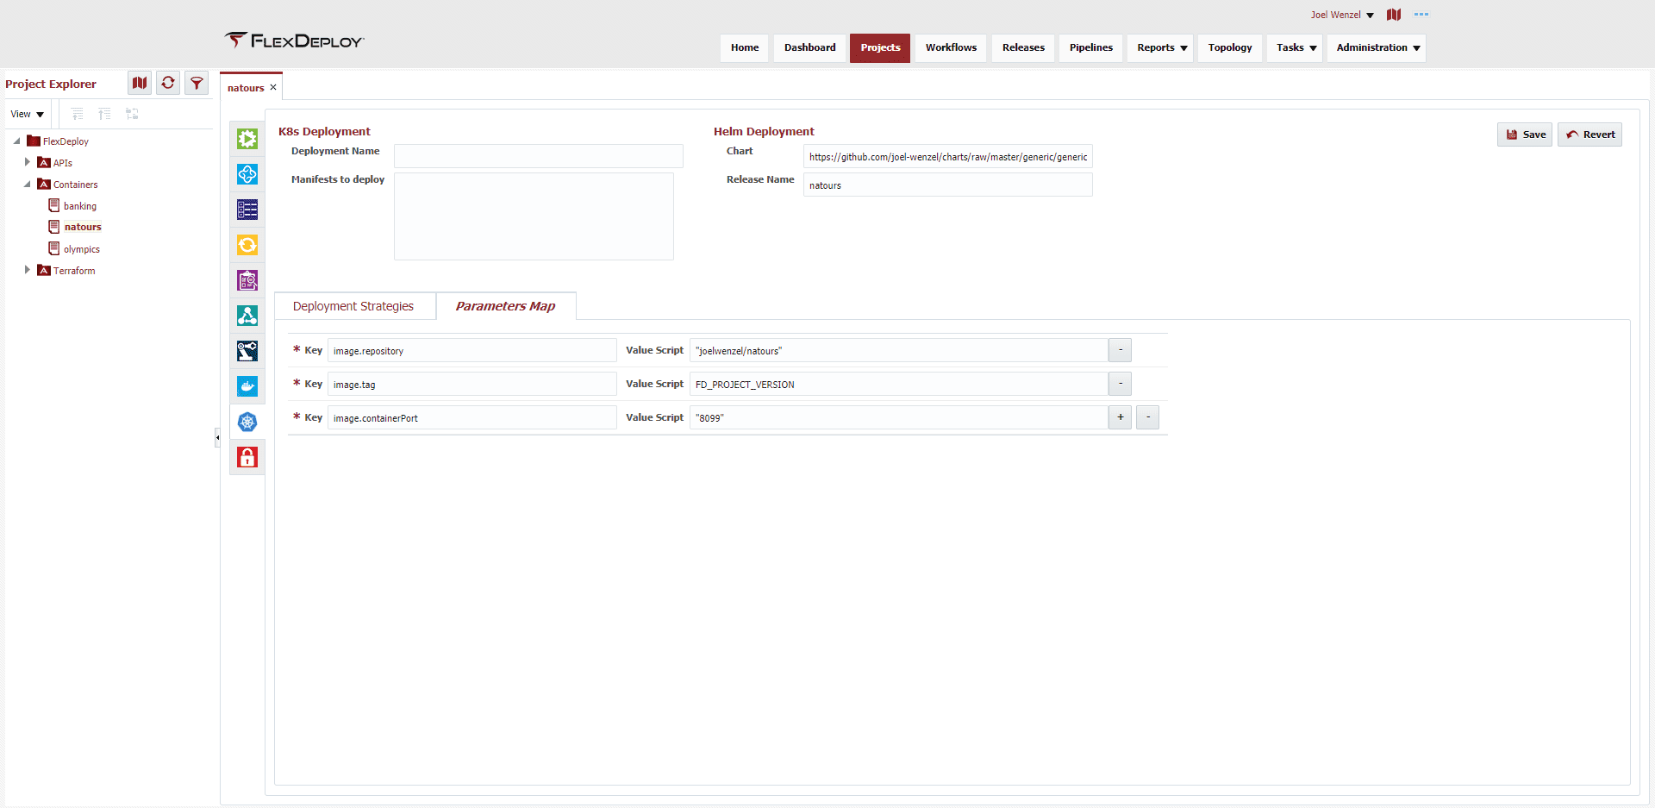Image resolution: width=1655 pixels, height=808 pixels.
Task: Open the Administration menu dropdown
Action: [1377, 47]
